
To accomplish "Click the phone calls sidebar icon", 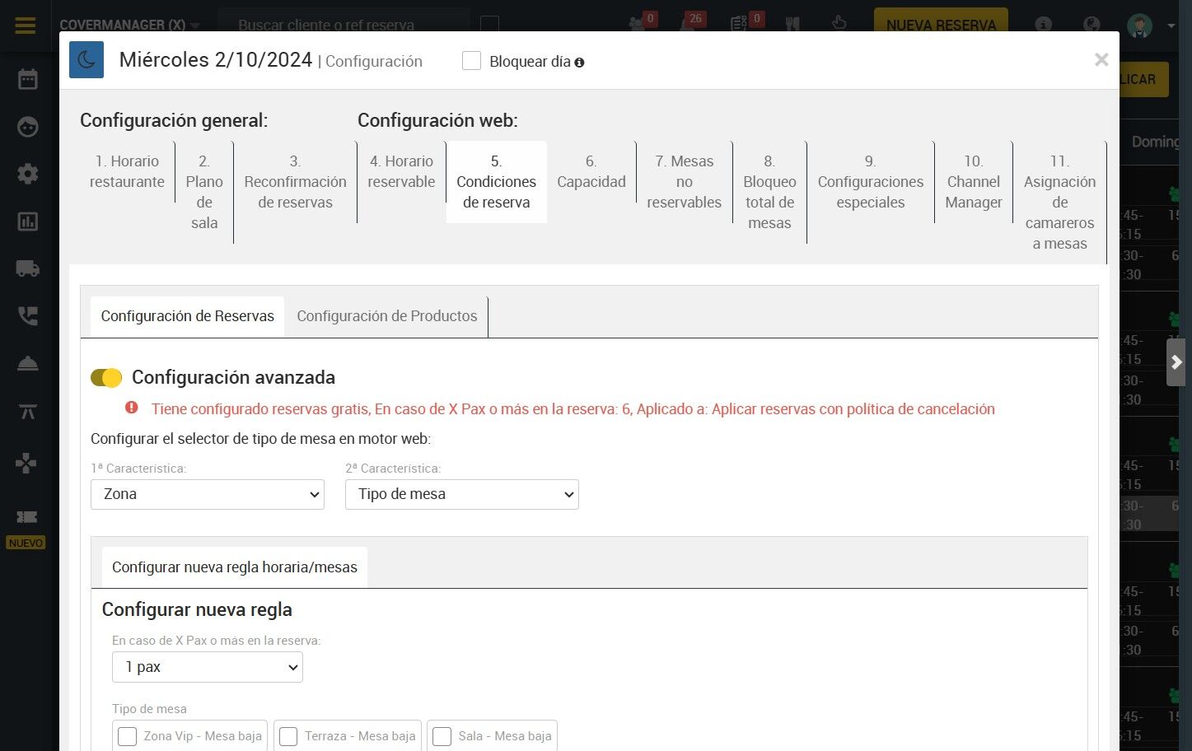I will click(x=28, y=316).
